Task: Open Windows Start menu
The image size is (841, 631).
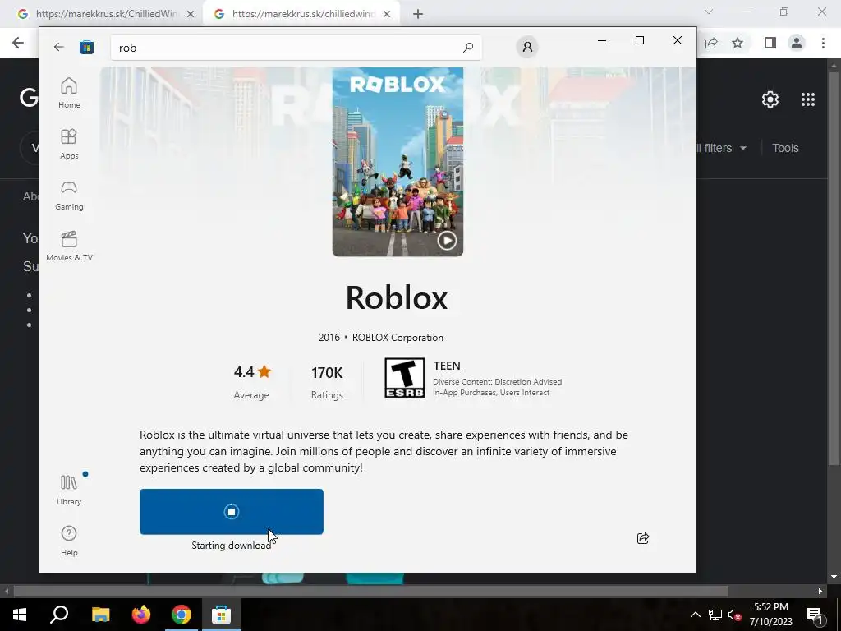Action: pyautogui.click(x=20, y=615)
